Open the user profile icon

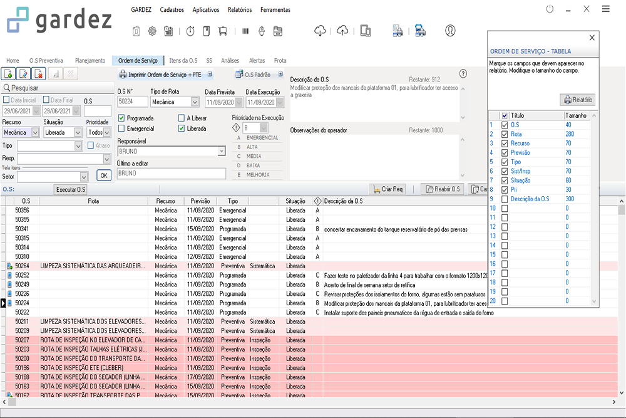[x=450, y=31]
